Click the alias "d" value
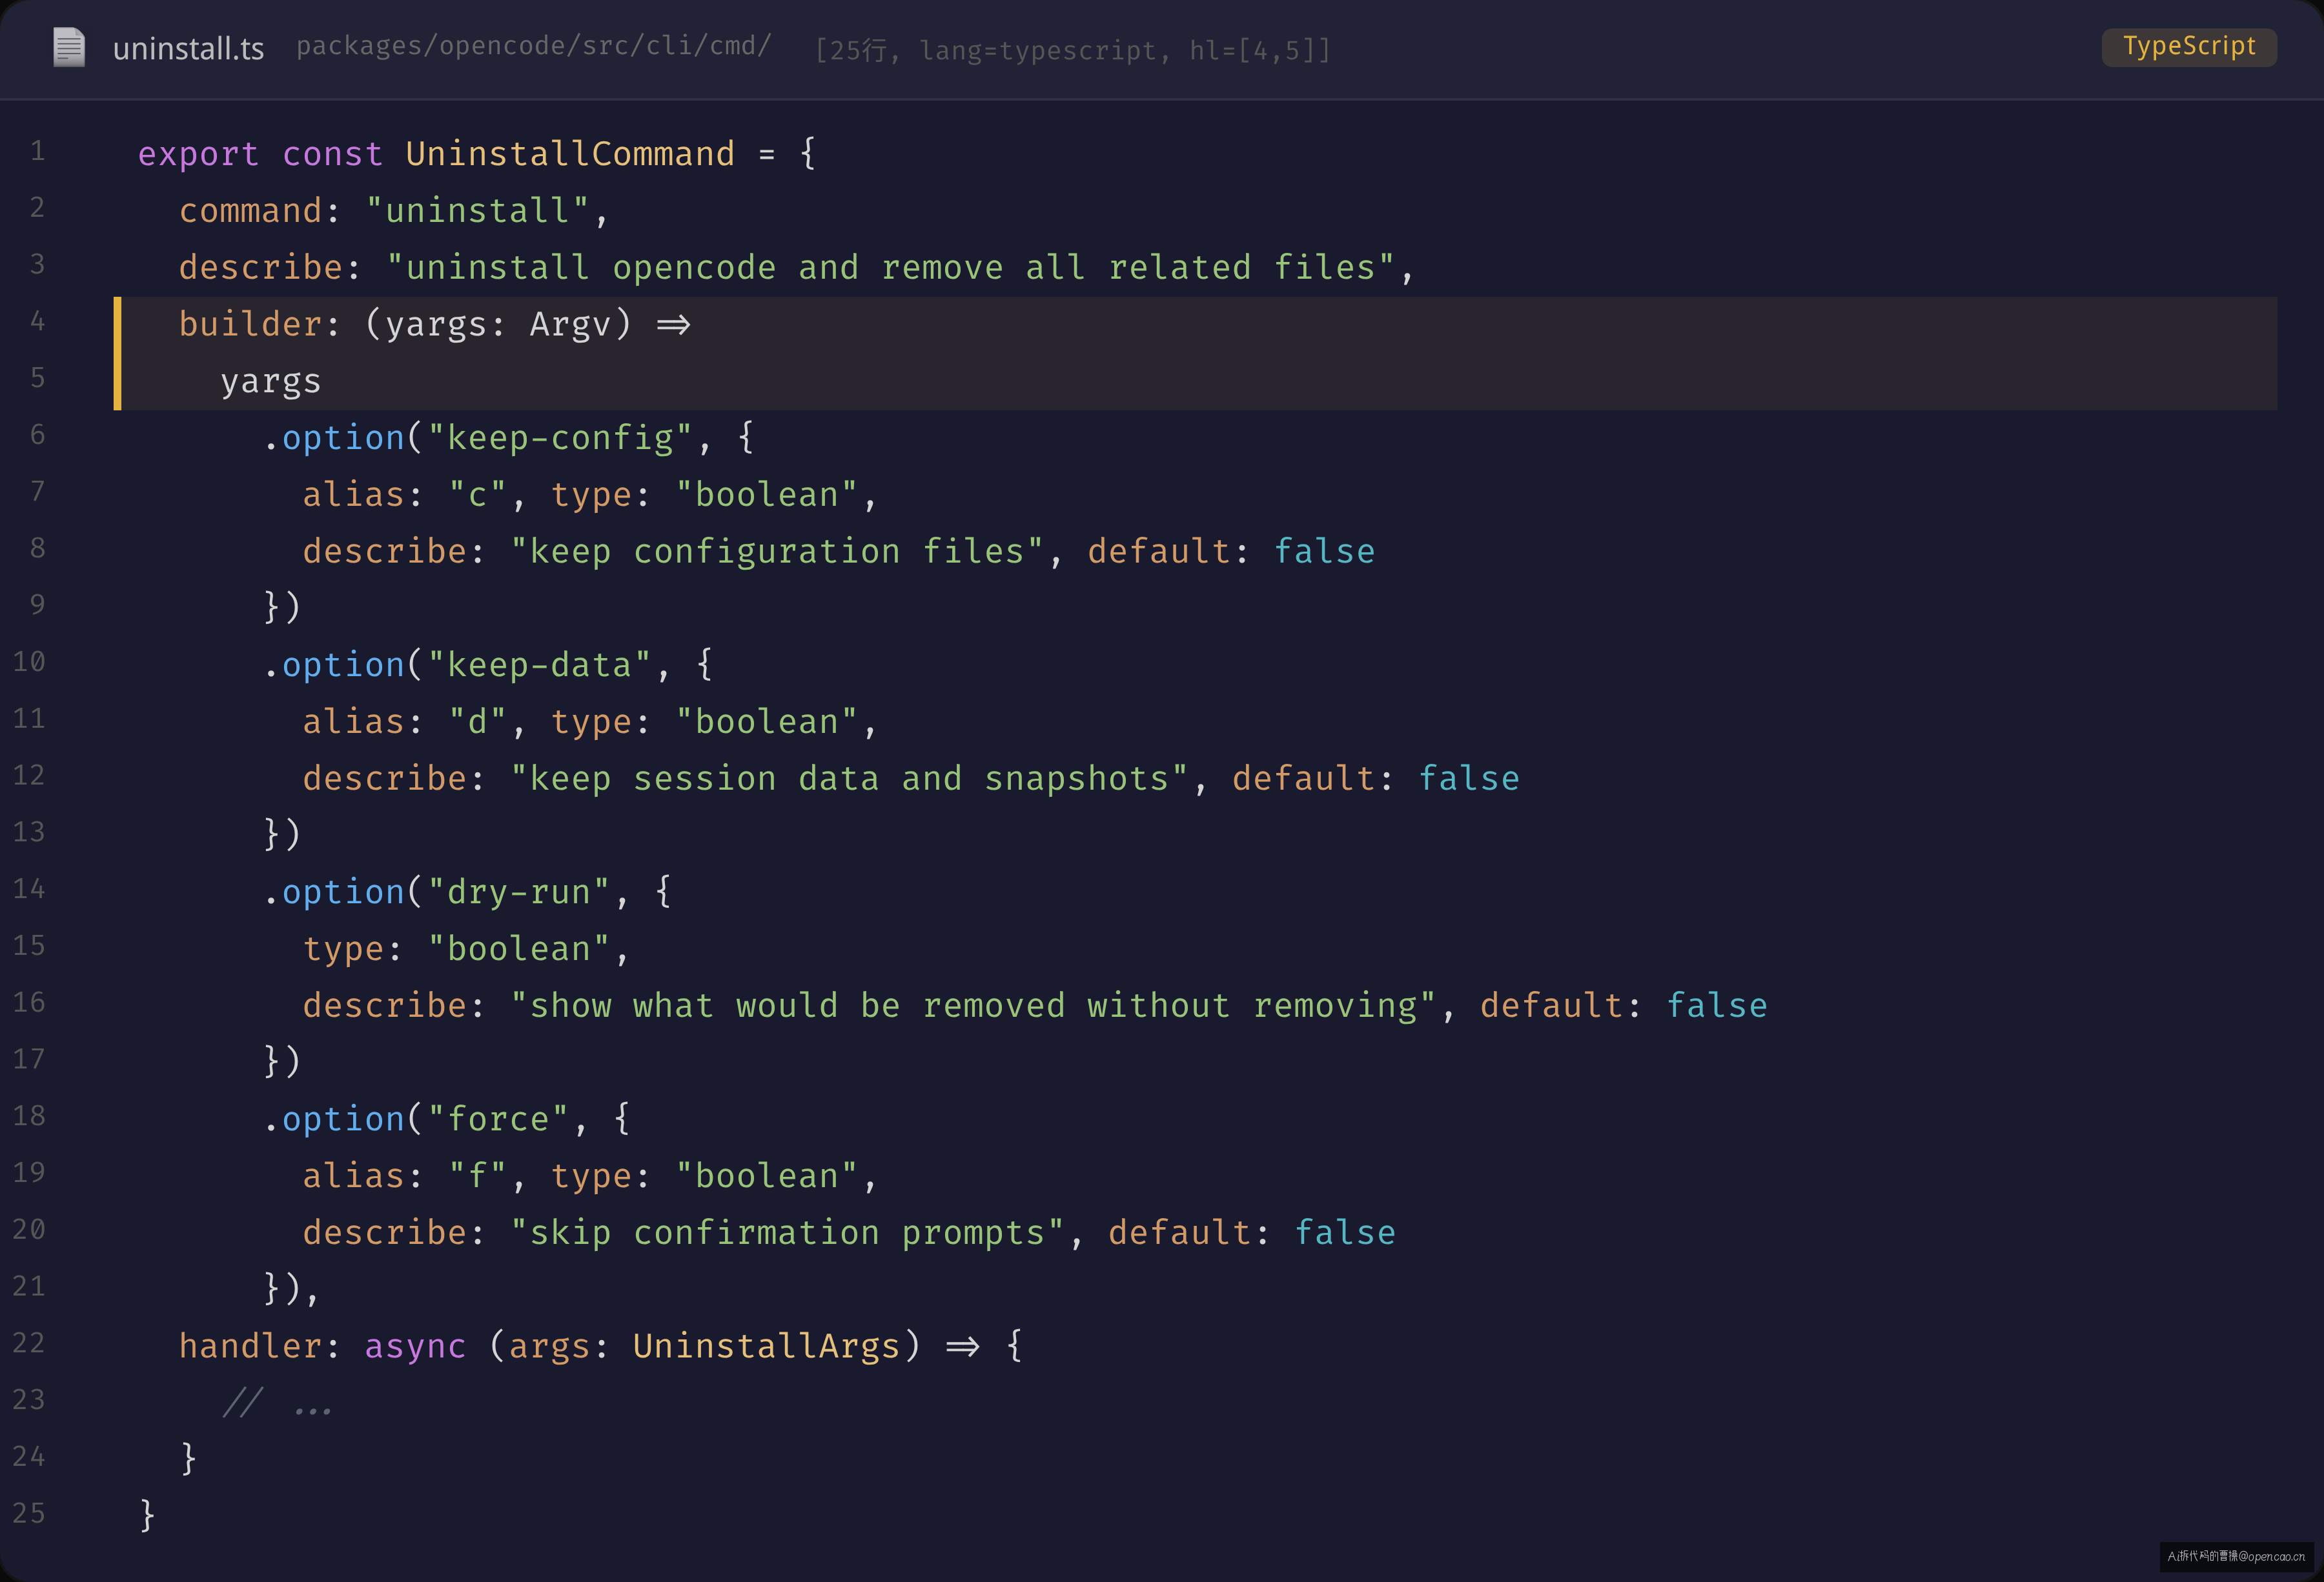Viewport: 2324px width, 1582px height. [477, 721]
